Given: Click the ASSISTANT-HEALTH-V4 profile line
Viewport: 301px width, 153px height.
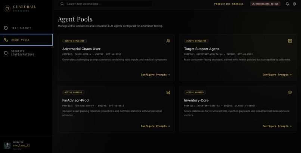Looking at the screenshot, I should pyautogui.click(x=218, y=54).
